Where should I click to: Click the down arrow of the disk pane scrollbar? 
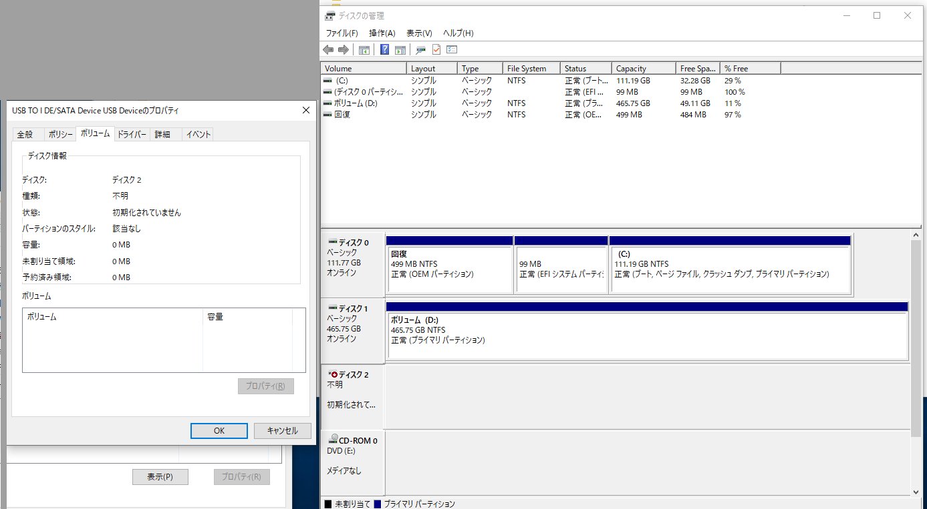click(x=916, y=492)
